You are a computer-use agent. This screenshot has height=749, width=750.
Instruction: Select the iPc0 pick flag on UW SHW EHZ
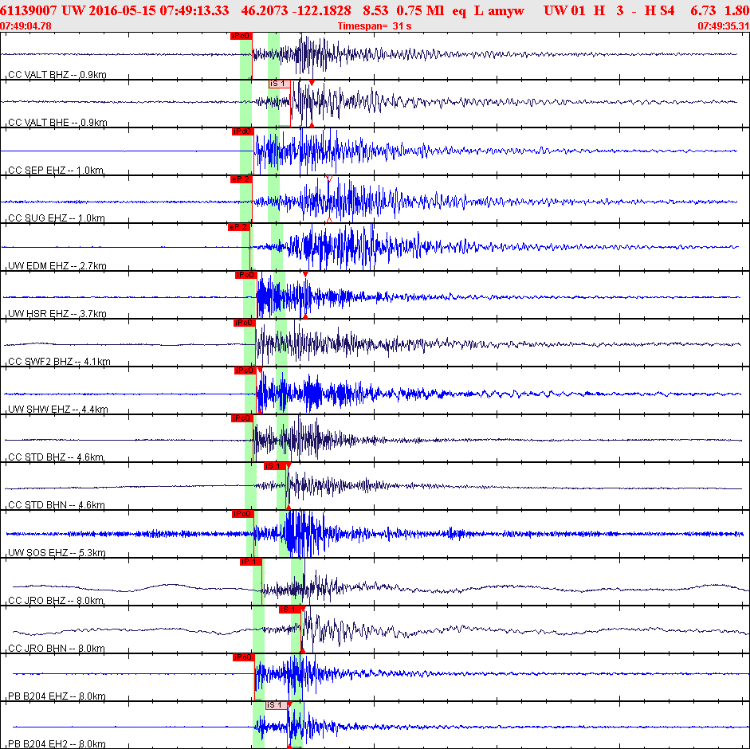click(x=245, y=371)
